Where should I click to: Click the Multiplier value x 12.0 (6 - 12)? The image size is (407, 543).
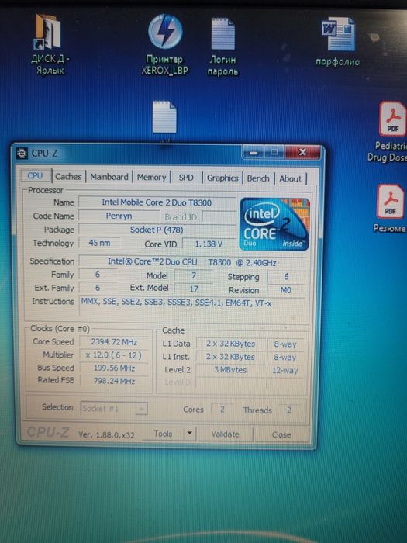coord(114,355)
